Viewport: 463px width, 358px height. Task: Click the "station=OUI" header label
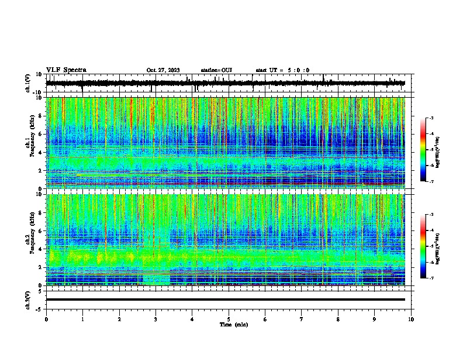216,70
